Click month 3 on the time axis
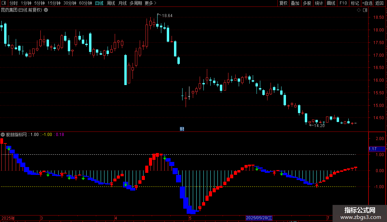The image size is (387, 222). point(41,218)
